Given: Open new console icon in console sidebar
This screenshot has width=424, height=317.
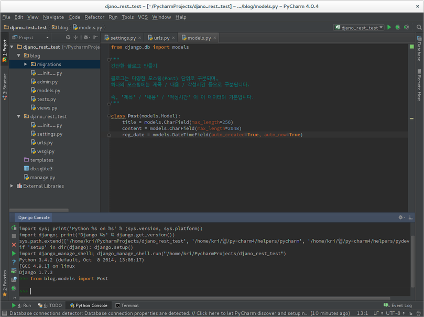Looking at the screenshot, I should coord(14,279).
